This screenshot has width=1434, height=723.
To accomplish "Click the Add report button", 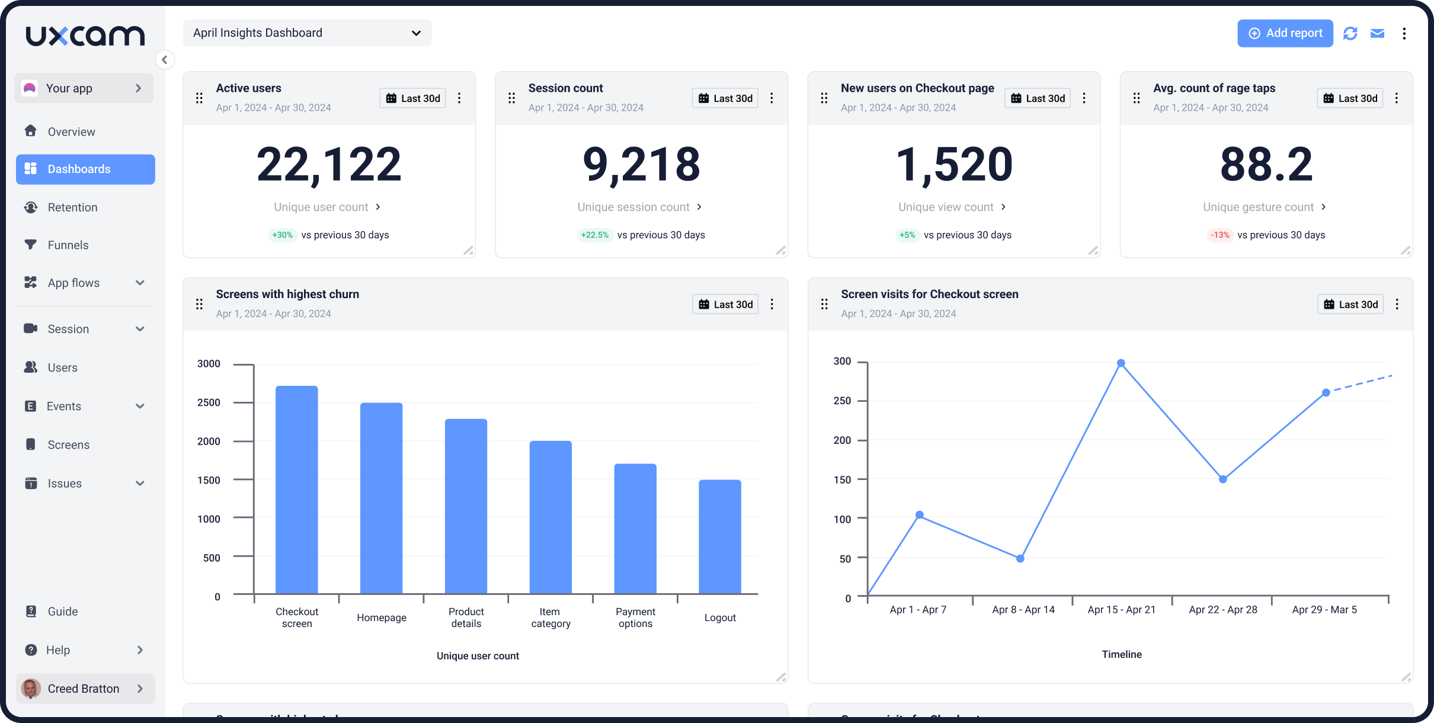I will tap(1285, 33).
